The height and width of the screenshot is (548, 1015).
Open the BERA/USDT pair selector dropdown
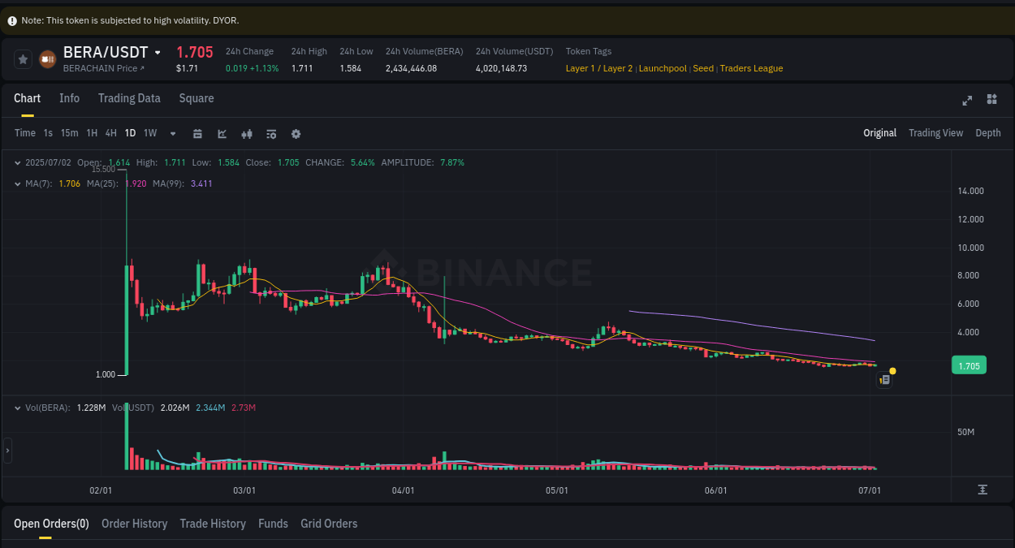point(157,52)
